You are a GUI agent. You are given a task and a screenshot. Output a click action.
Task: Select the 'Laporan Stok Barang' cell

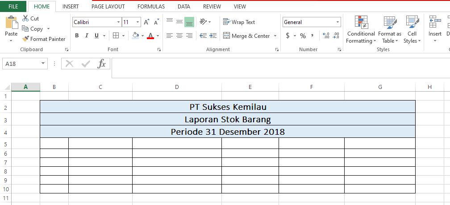(228, 119)
